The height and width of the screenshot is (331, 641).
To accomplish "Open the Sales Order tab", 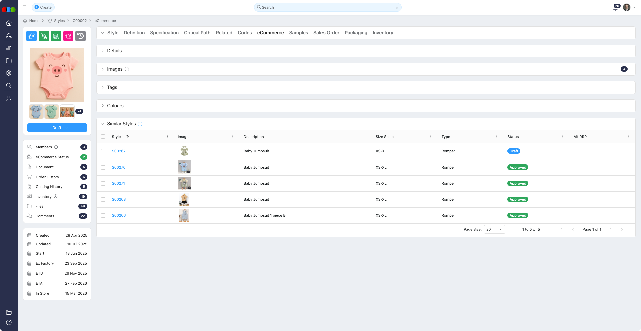I will (x=326, y=33).
